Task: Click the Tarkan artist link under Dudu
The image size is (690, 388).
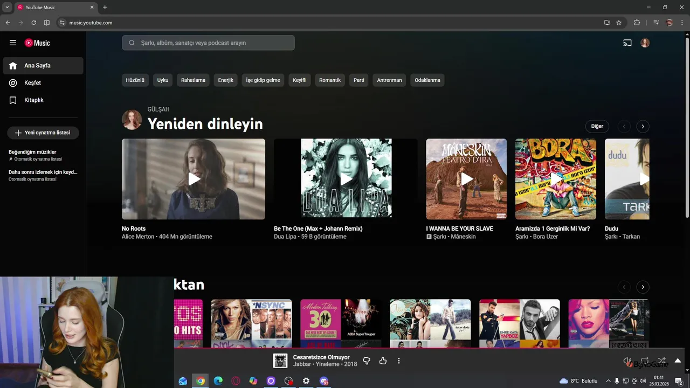Action: (631, 237)
